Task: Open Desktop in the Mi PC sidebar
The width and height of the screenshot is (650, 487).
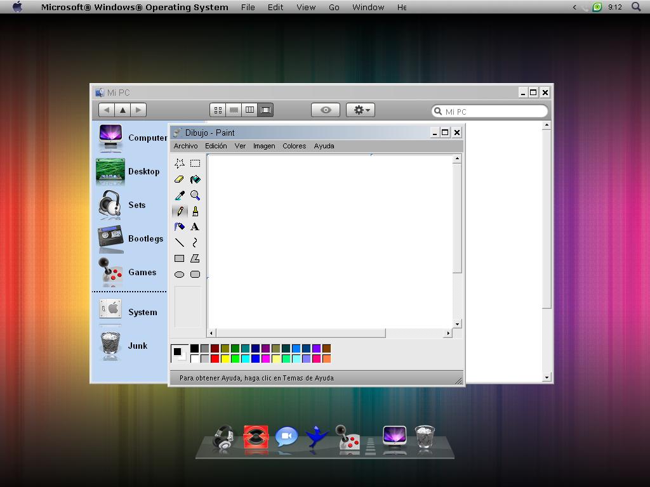Action: (129, 171)
